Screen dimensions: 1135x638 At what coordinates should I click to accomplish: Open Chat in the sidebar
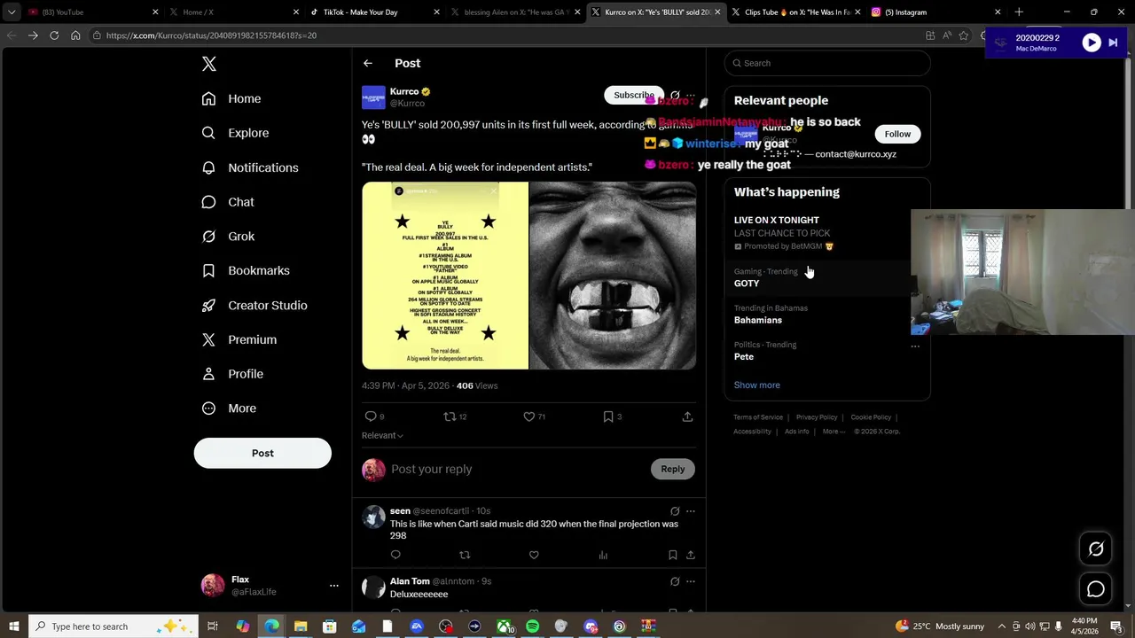pyautogui.click(x=228, y=202)
